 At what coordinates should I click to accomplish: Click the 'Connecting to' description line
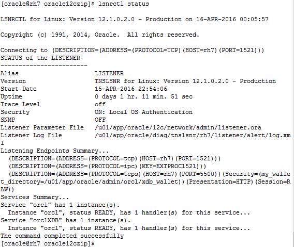pos(132,50)
